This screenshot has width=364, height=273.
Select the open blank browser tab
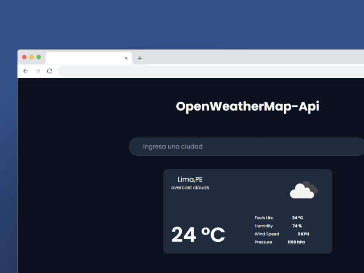tap(89, 58)
